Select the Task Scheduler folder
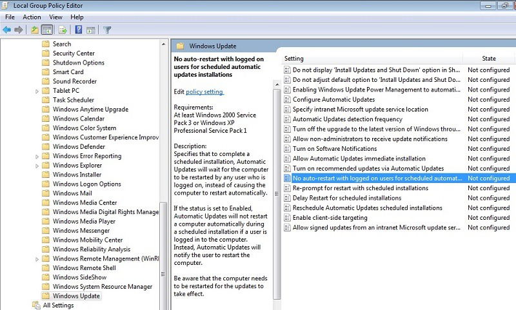This screenshot has width=516, height=310. tap(74, 100)
